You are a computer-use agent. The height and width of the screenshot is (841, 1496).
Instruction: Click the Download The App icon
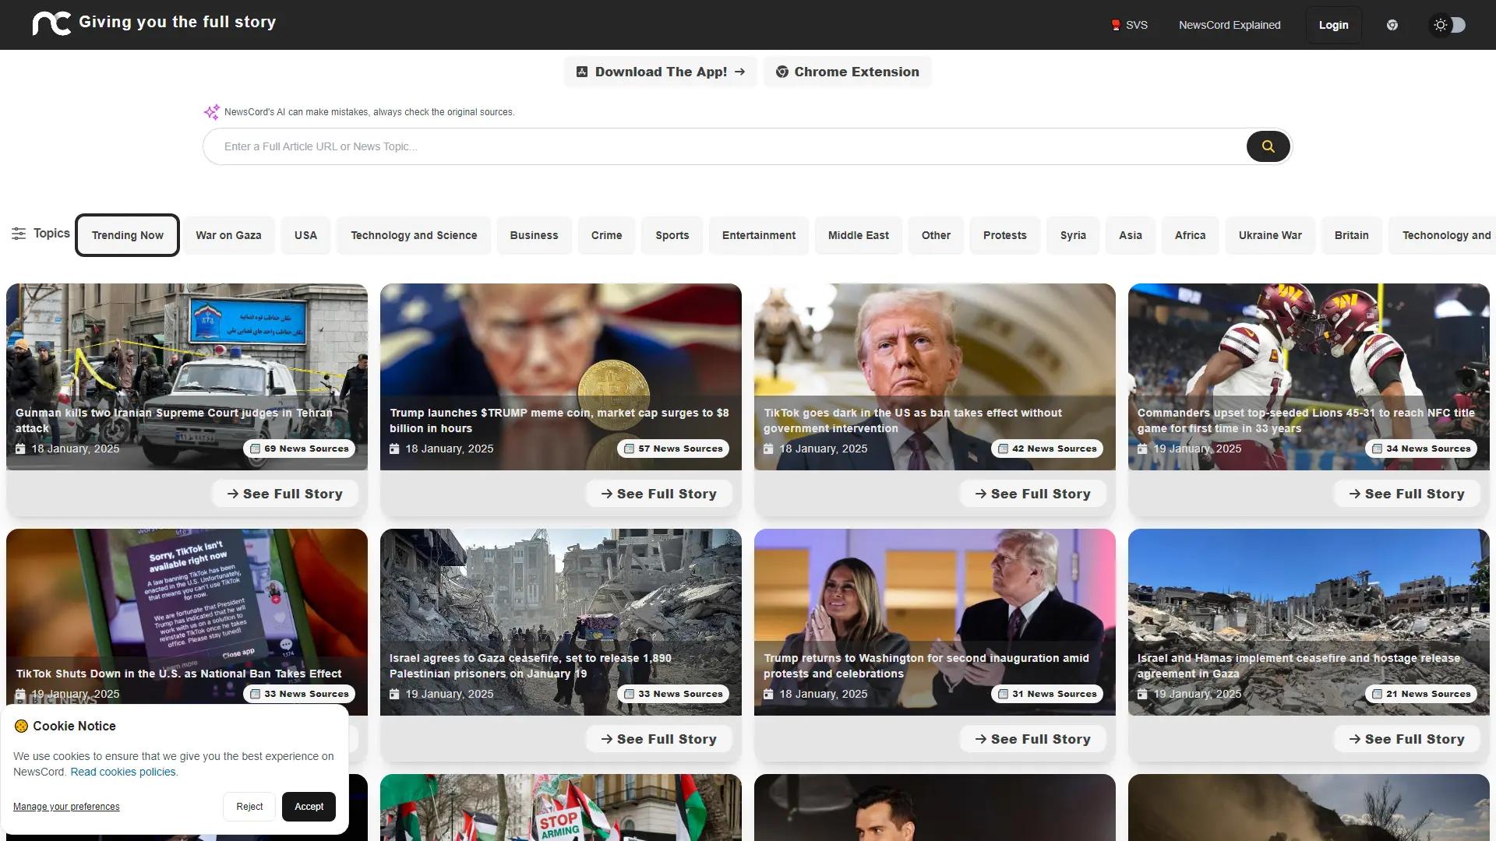point(581,71)
